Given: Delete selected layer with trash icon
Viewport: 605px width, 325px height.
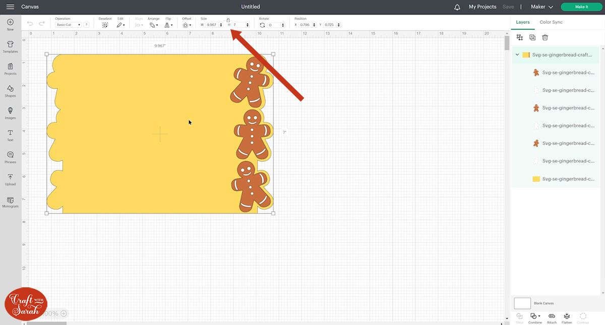Looking at the screenshot, I should [545, 37].
